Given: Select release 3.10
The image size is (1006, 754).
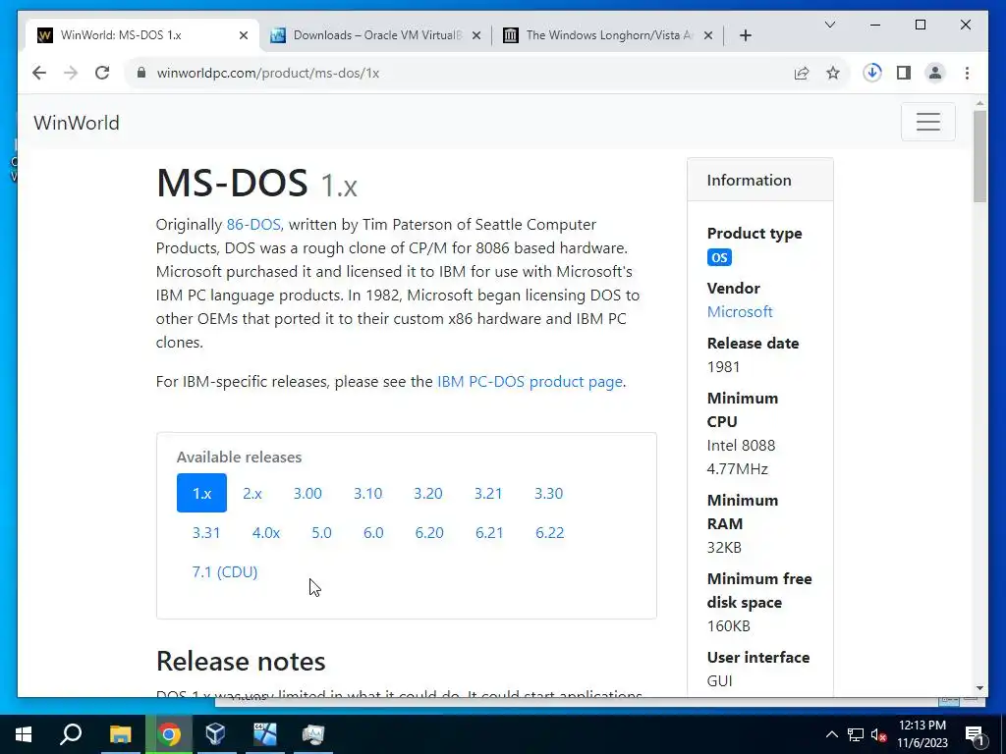Looking at the screenshot, I should [367, 493].
